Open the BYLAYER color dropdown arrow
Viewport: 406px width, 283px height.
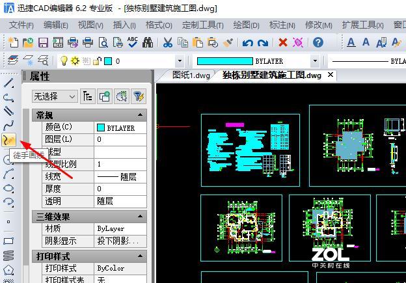315,61
